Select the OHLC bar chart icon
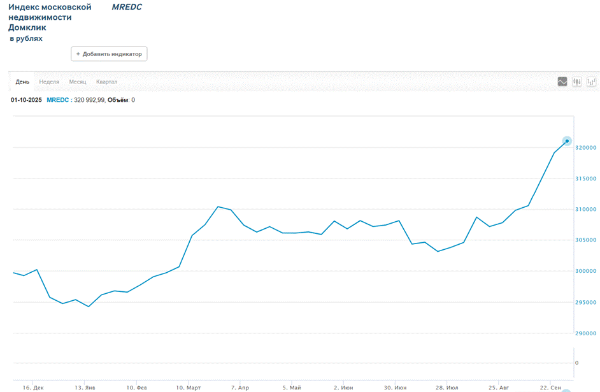 (x=592, y=82)
